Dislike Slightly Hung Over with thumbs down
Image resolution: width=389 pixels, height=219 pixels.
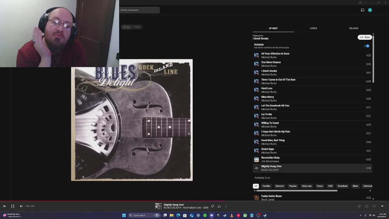click(x=212, y=206)
